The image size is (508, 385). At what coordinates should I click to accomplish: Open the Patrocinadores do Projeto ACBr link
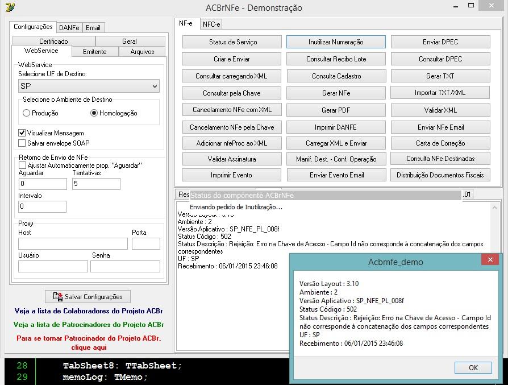coord(89,324)
